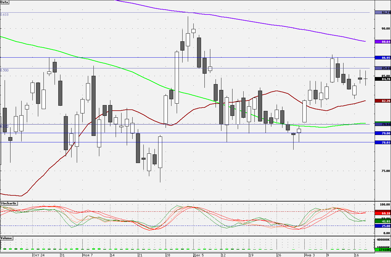Click the purple 88.64 moving average tag
Image resolution: width=391 pixels, height=257 pixels.
pyautogui.click(x=382, y=42)
